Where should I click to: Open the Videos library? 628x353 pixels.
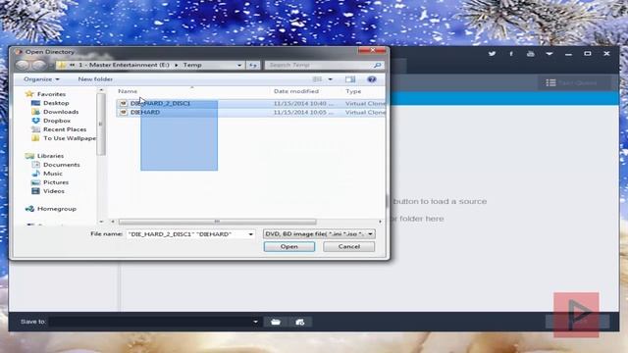[54, 191]
